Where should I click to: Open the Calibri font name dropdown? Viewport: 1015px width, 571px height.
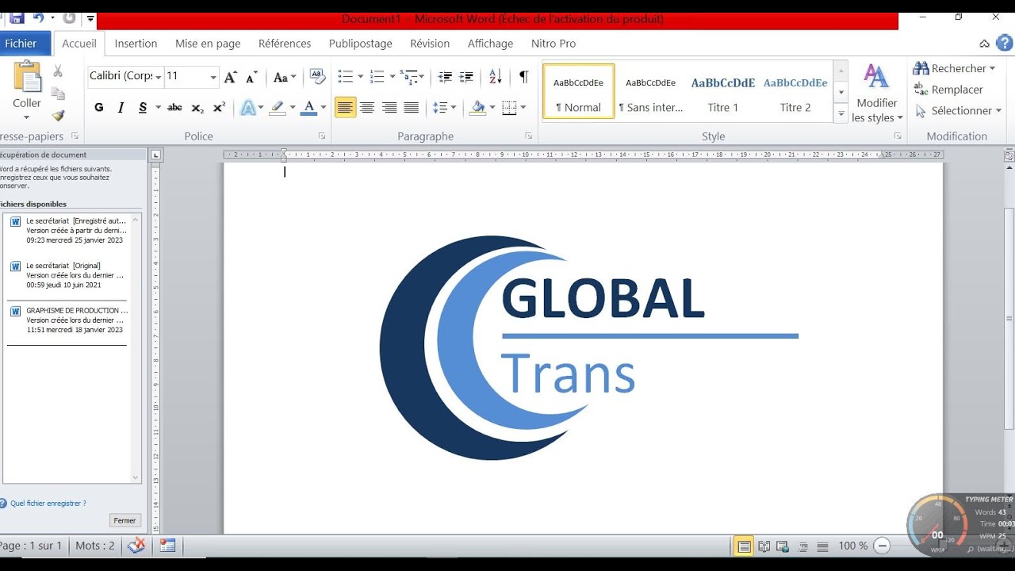159,77
